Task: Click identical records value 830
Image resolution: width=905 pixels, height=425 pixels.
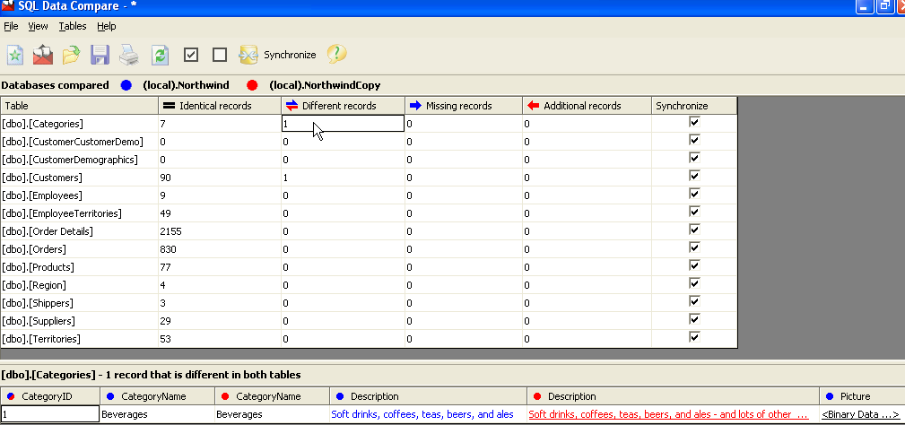Action: [x=168, y=249]
